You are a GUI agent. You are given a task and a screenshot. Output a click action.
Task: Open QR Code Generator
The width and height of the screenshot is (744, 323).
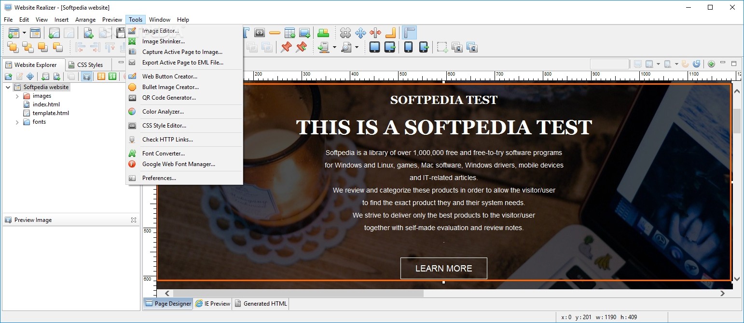click(x=184, y=98)
